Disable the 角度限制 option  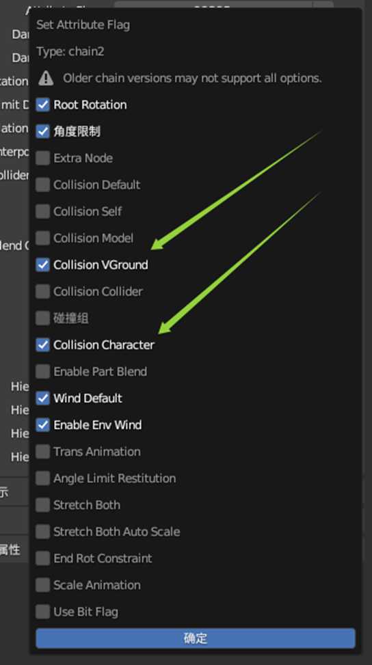(x=43, y=131)
